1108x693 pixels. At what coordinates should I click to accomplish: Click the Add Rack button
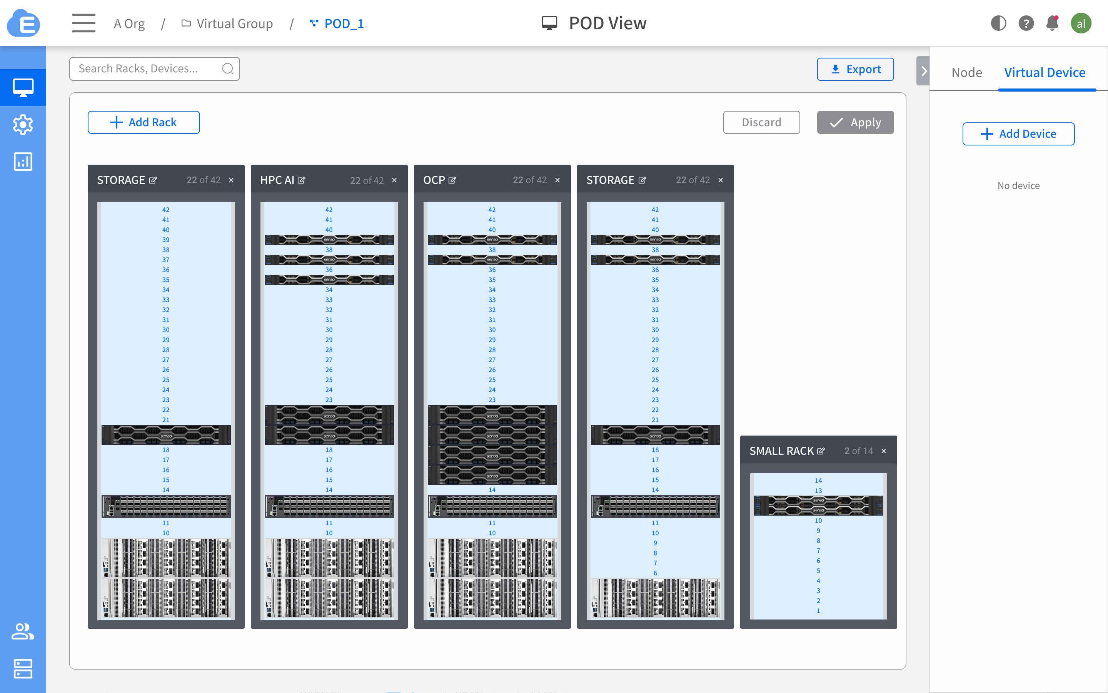click(x=144, y=122)
